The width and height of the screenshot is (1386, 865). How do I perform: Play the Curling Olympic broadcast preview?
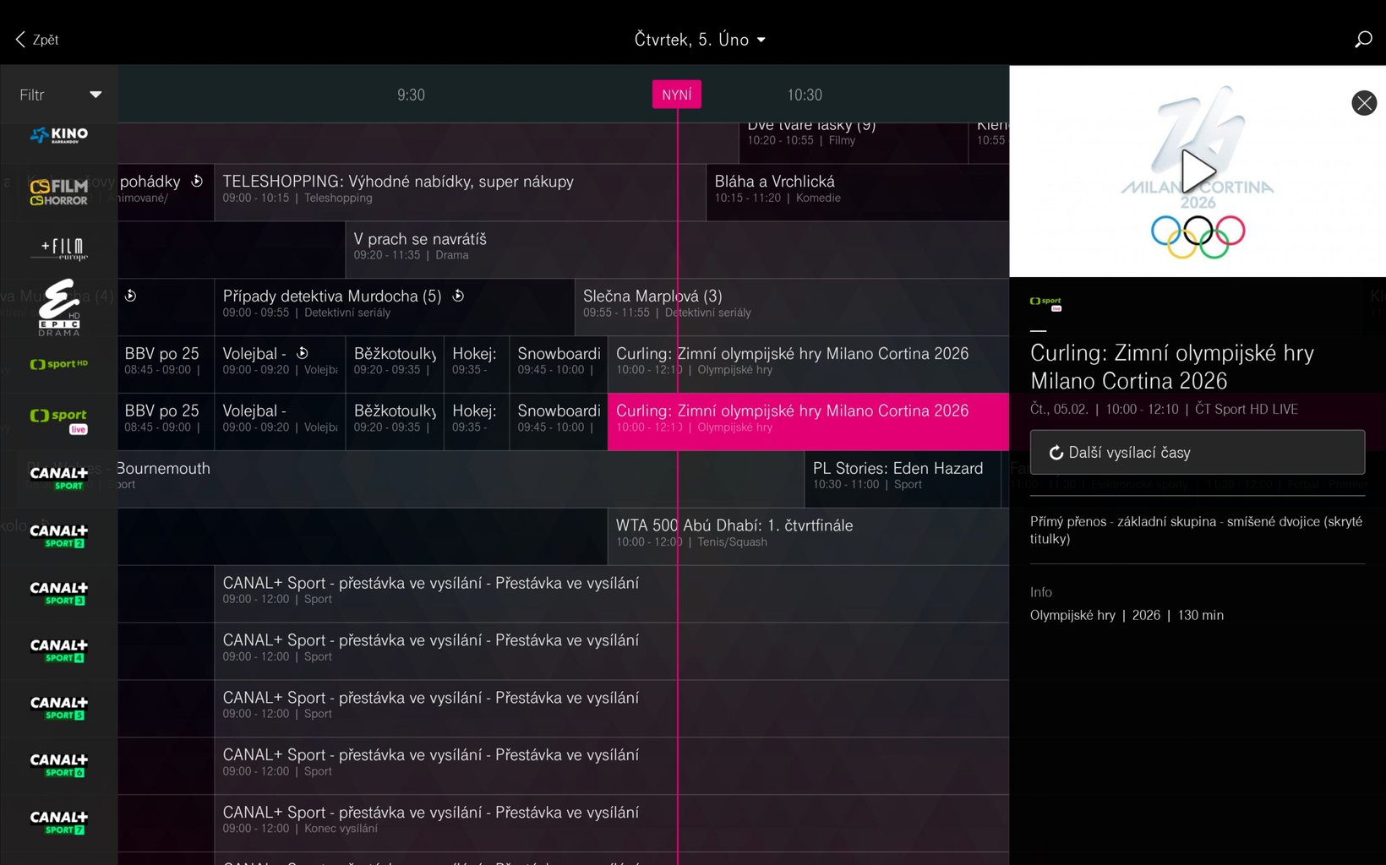(x=1197, y=171)
